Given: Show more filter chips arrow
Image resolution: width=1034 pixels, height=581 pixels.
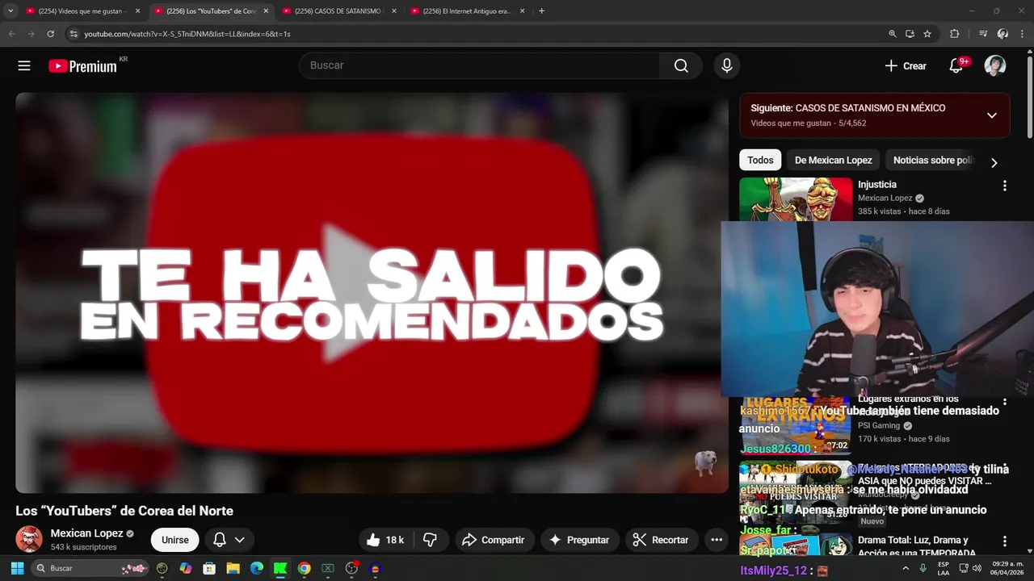Looking at the screenshot, I should pyautogui.click(x=994, y=162).
